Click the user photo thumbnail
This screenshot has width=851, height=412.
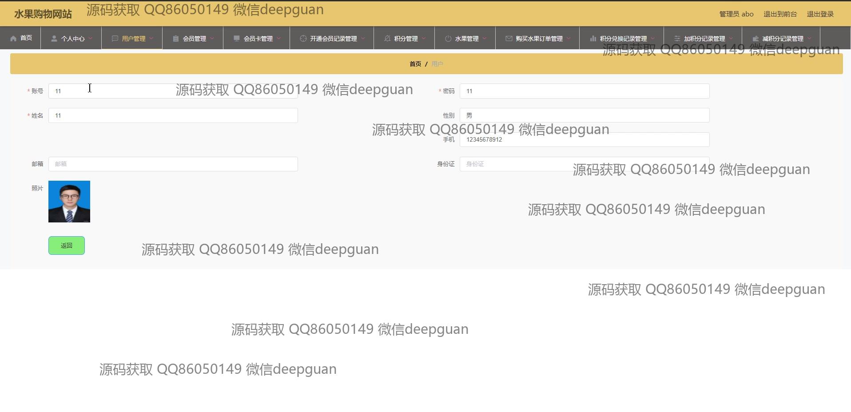pyautogui.click(x=69, y=202)
